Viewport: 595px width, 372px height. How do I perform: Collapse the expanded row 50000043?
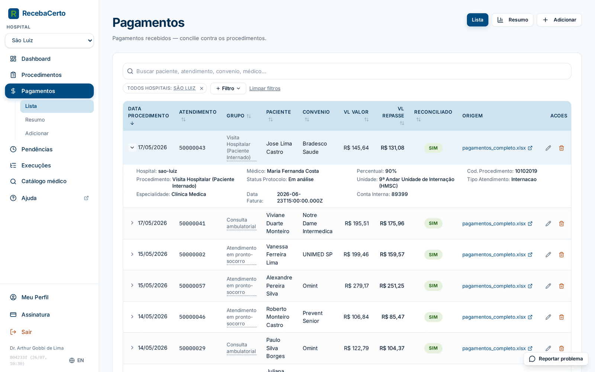132,148
